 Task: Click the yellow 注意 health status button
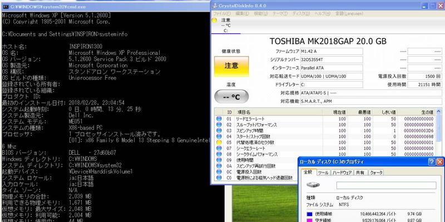click(231, 66)
